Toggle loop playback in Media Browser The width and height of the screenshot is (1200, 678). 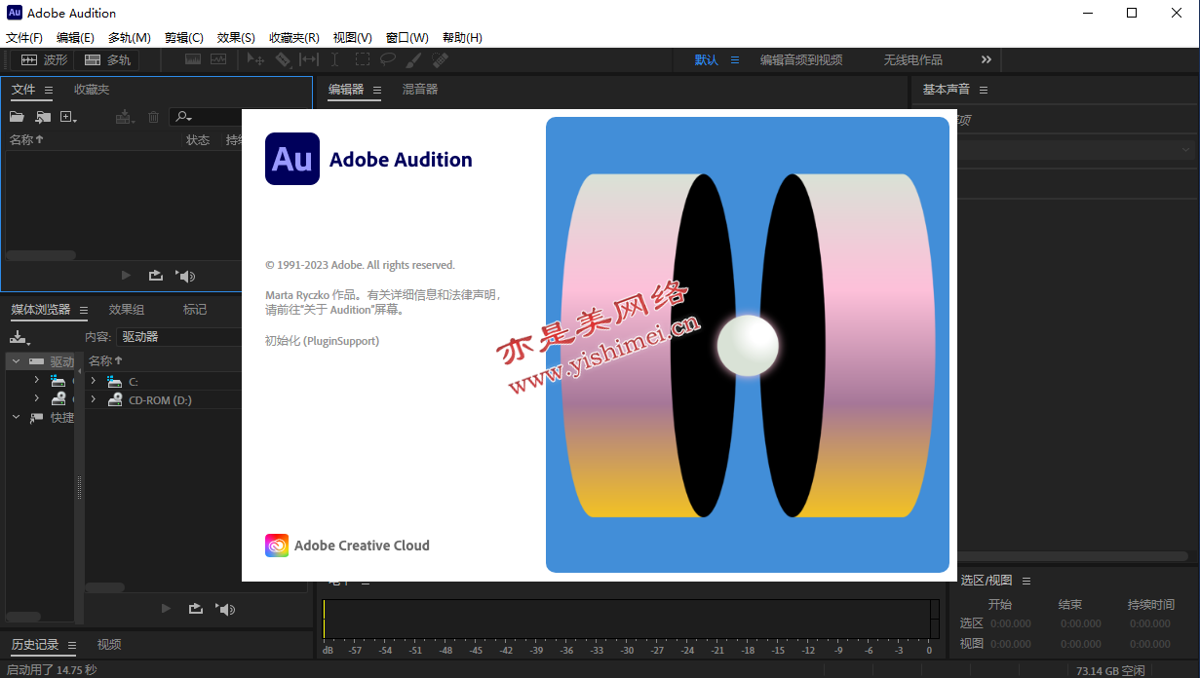(195, 609)
